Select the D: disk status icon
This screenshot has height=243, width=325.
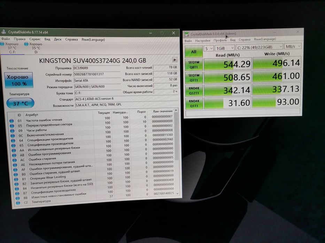click(x=26, y=44)
